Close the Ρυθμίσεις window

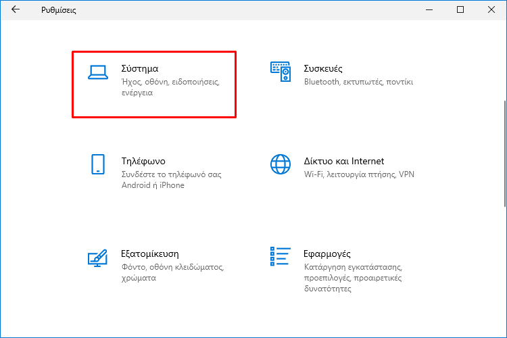(x=491, y=9)
